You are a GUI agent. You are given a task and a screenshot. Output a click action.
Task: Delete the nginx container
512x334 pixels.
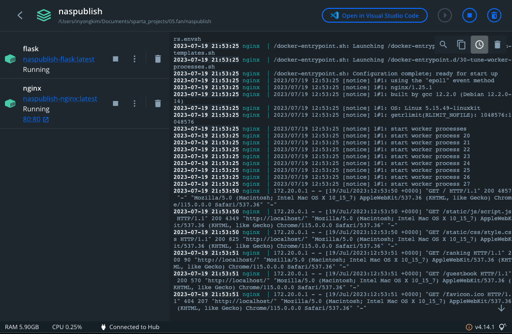click(x=158, y=103)
